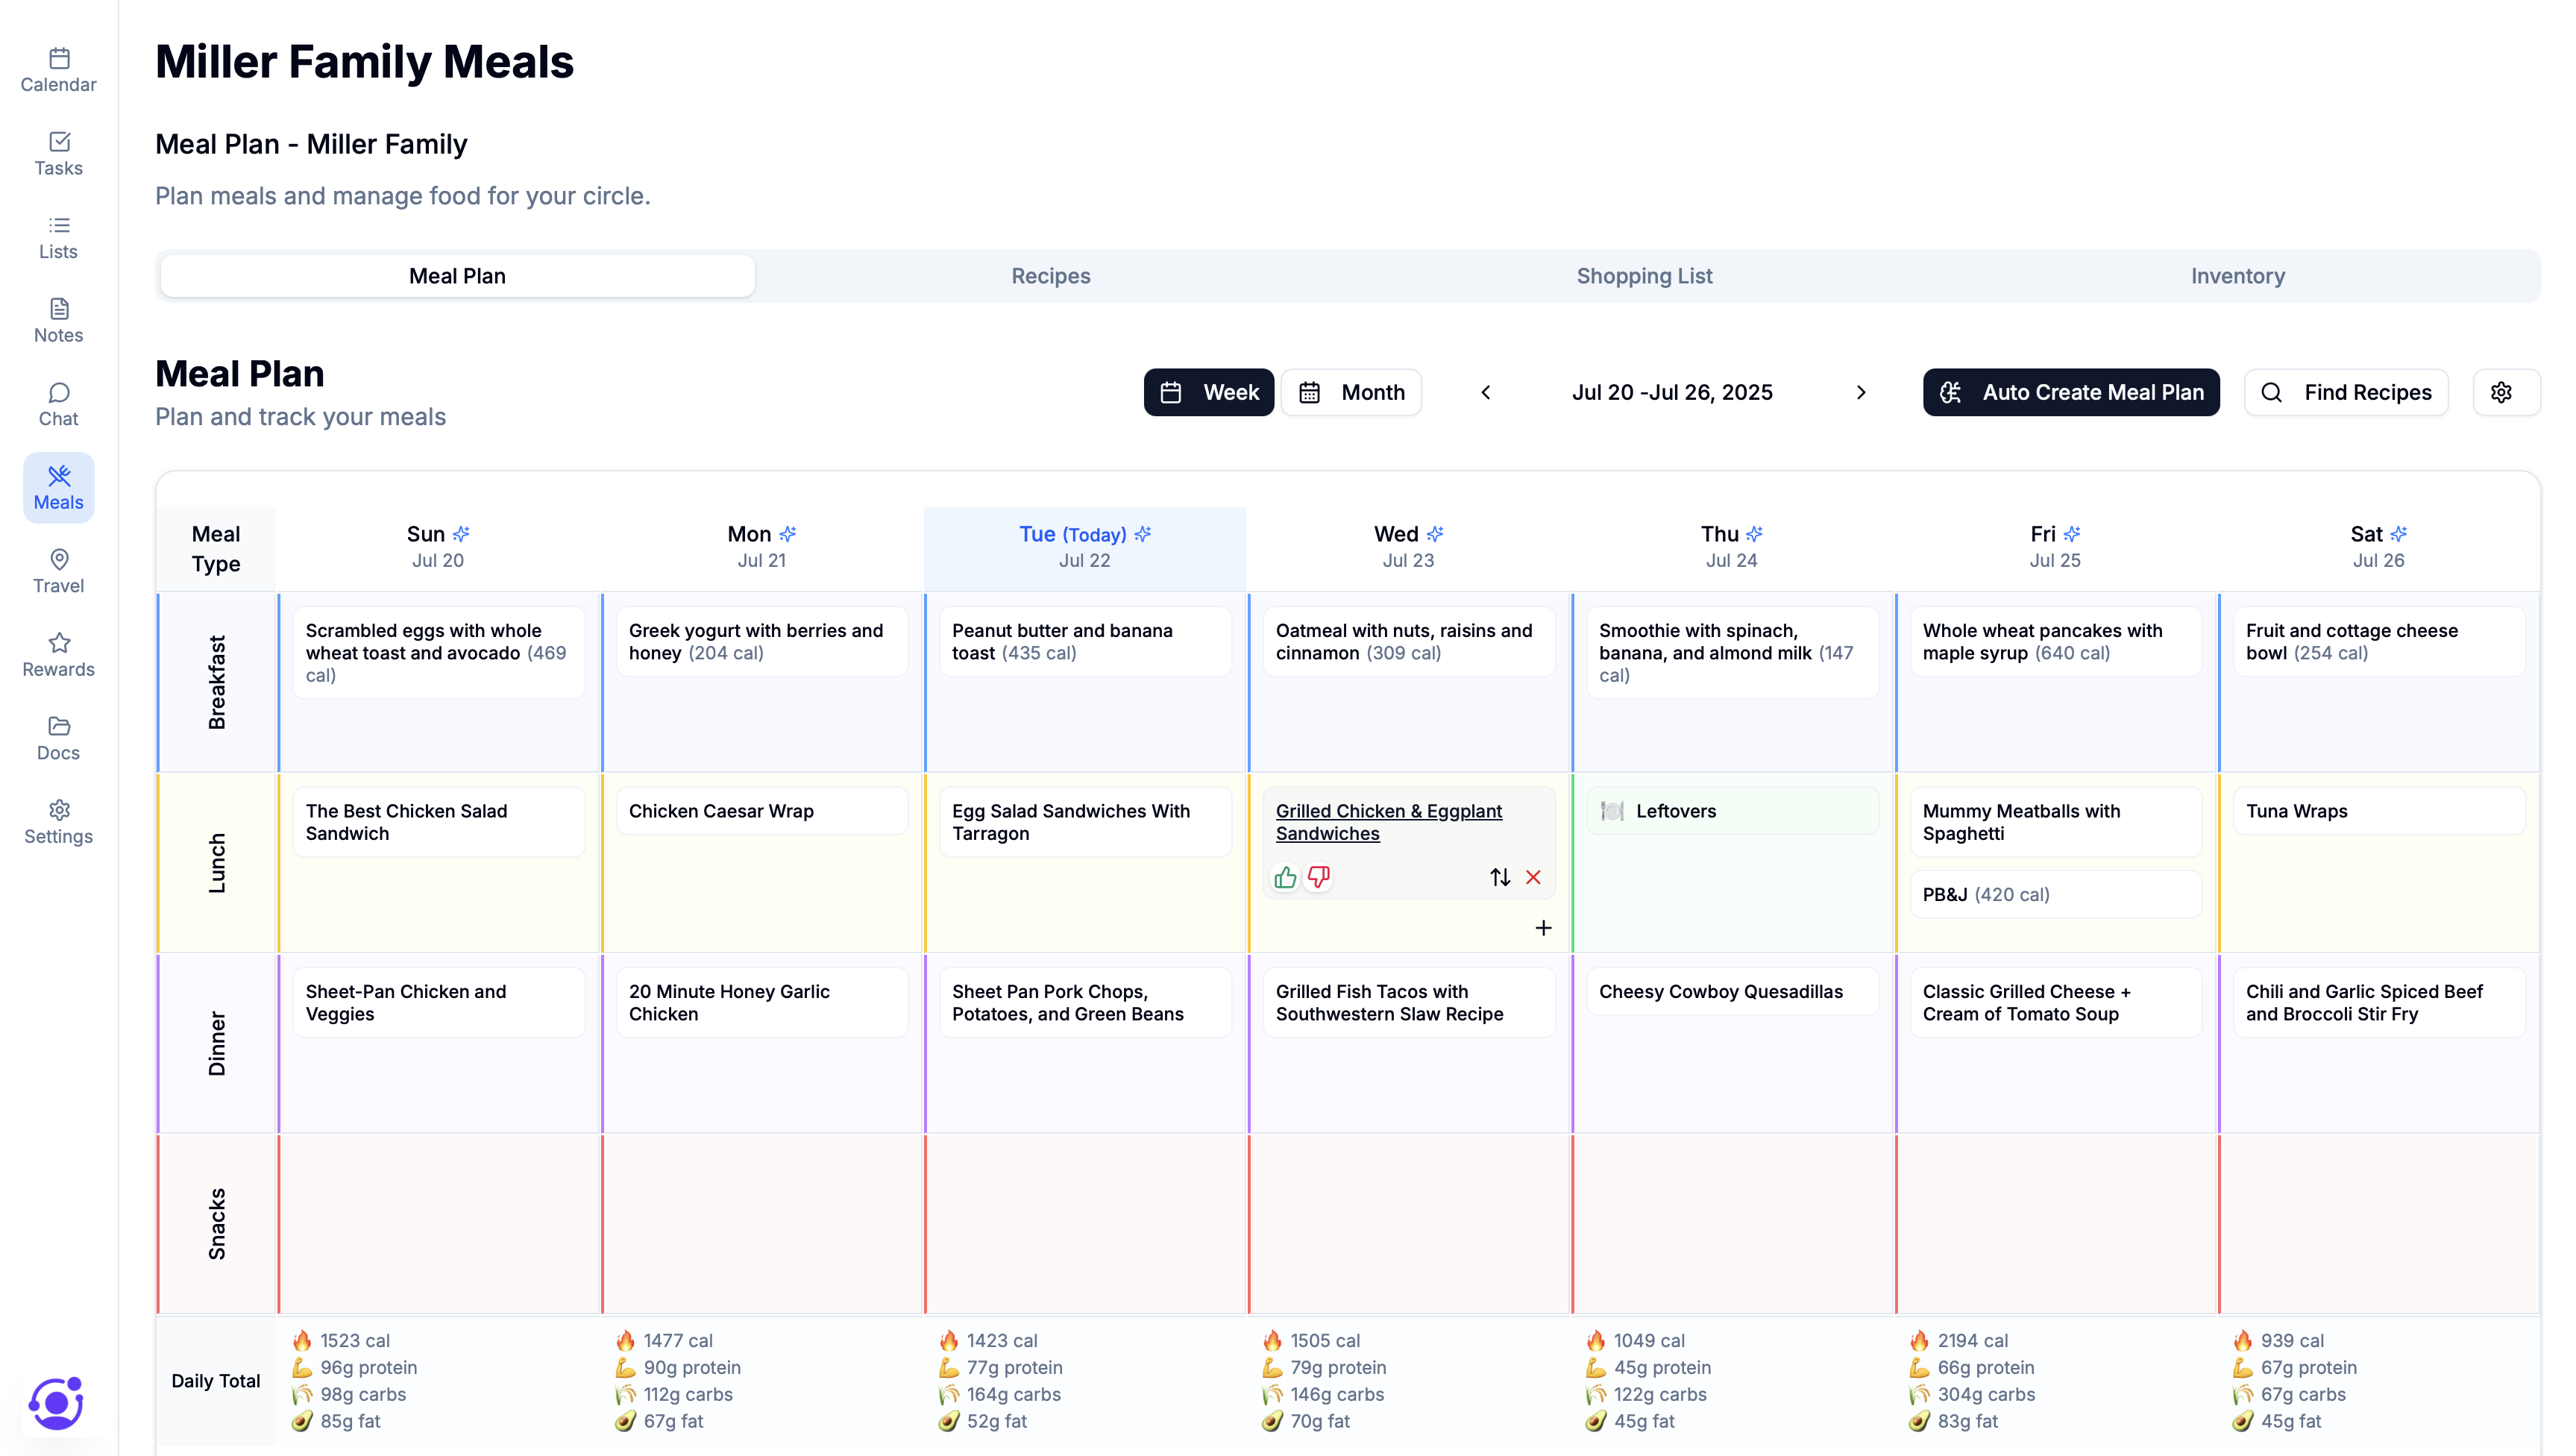Click plus icon to add Wednesday lunch

pyautogui.click(x=1543, y=928)
